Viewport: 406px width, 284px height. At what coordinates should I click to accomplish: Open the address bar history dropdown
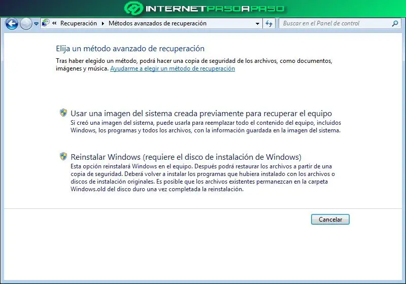coord(257,23)
